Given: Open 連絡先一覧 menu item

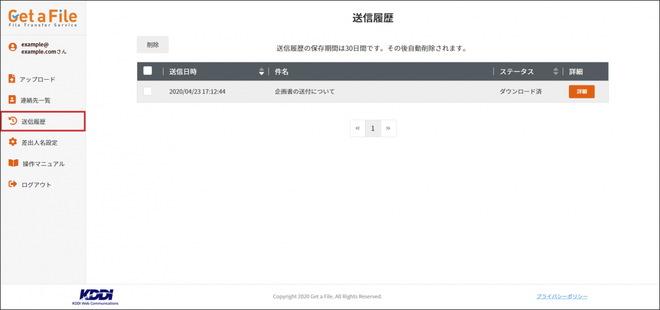Looking at the screenshot, I should tap(35, 100).
